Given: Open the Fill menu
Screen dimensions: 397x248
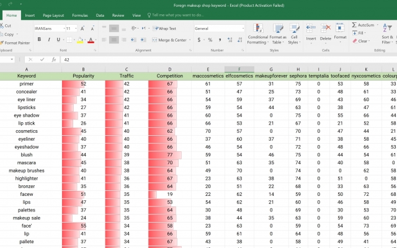Looking at the screenshot, I should tap(359, 33).
